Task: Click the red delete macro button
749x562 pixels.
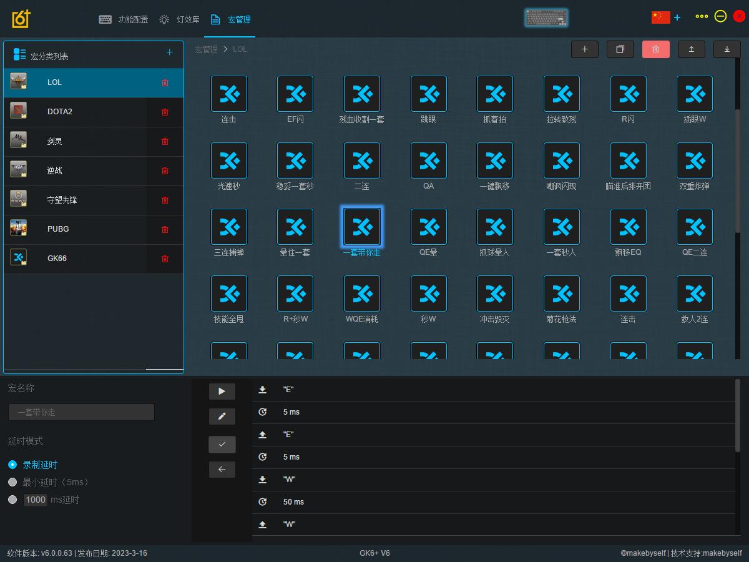Action: [x=655, y=49]
